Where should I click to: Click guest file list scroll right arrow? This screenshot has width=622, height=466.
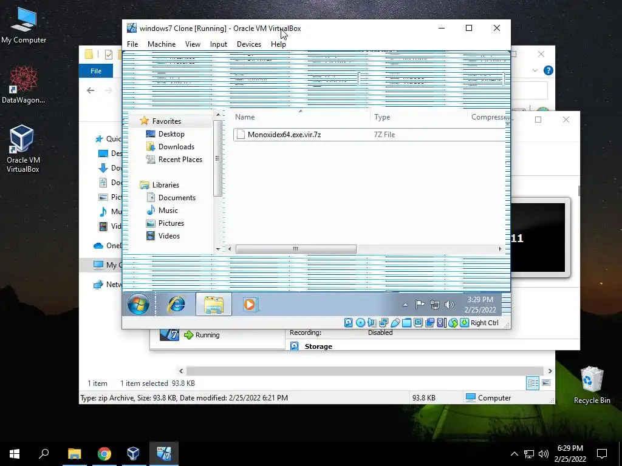coord(500,249)
